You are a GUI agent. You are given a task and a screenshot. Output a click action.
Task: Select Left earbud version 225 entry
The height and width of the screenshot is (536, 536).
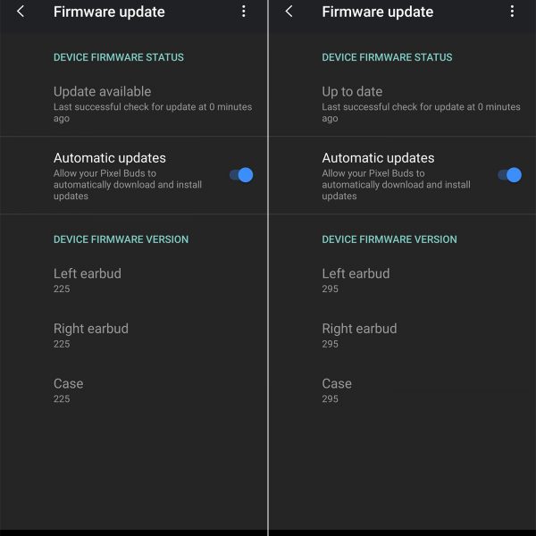[x=134, y=281]
